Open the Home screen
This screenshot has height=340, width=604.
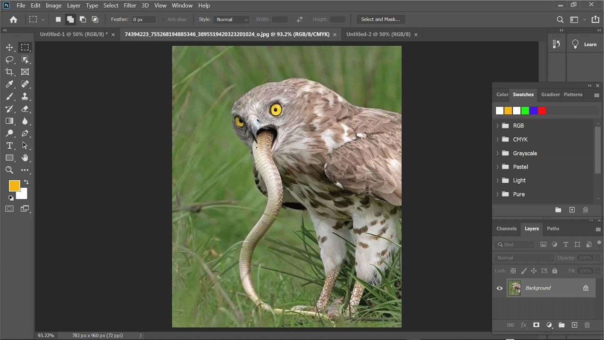(x=13, y=19)
